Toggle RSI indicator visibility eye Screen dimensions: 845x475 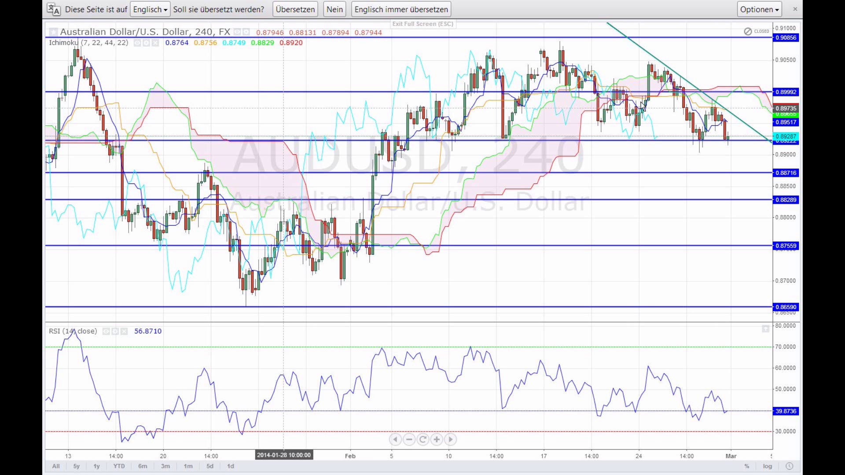(x=106, y=331)
